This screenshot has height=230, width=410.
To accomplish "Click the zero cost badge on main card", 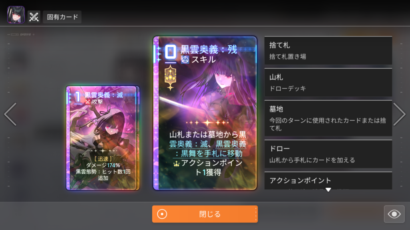I will (x=171, y=52).
